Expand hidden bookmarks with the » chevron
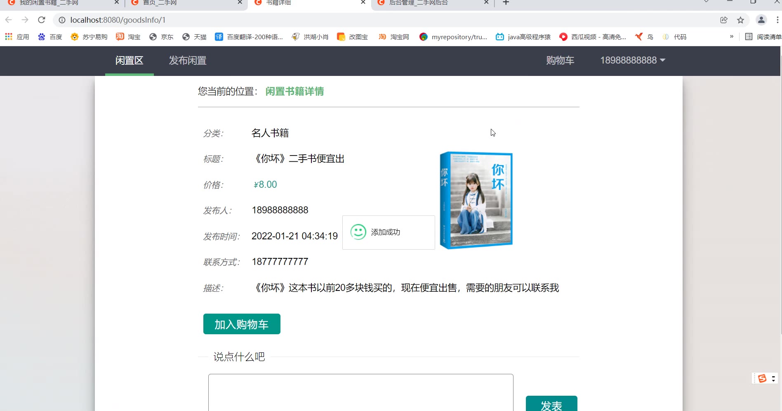Viewport: 782px width, 411px height. point(732,36)
